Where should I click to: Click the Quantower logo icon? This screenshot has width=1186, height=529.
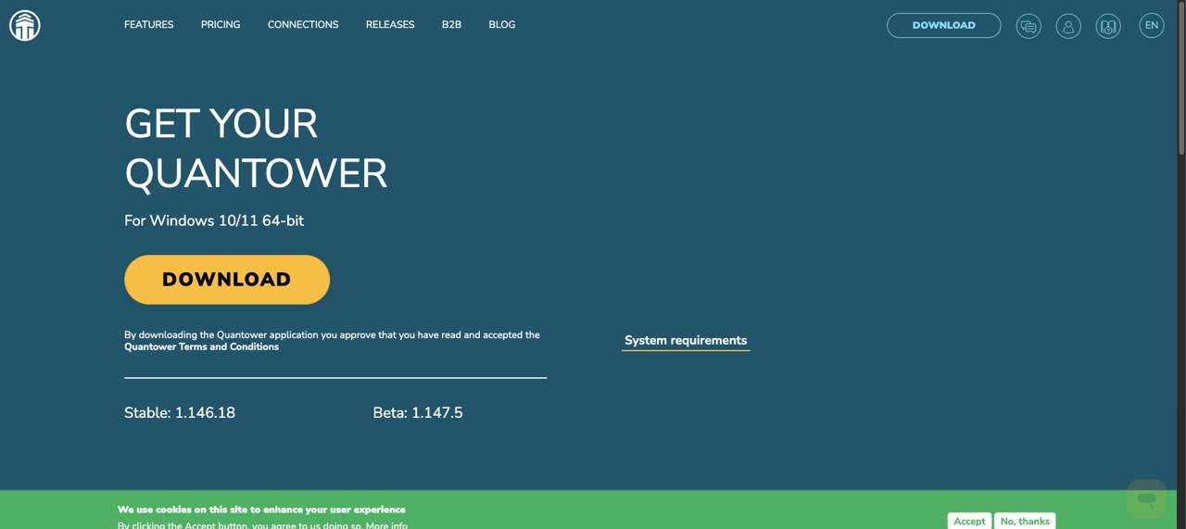(x=25, y=25)
